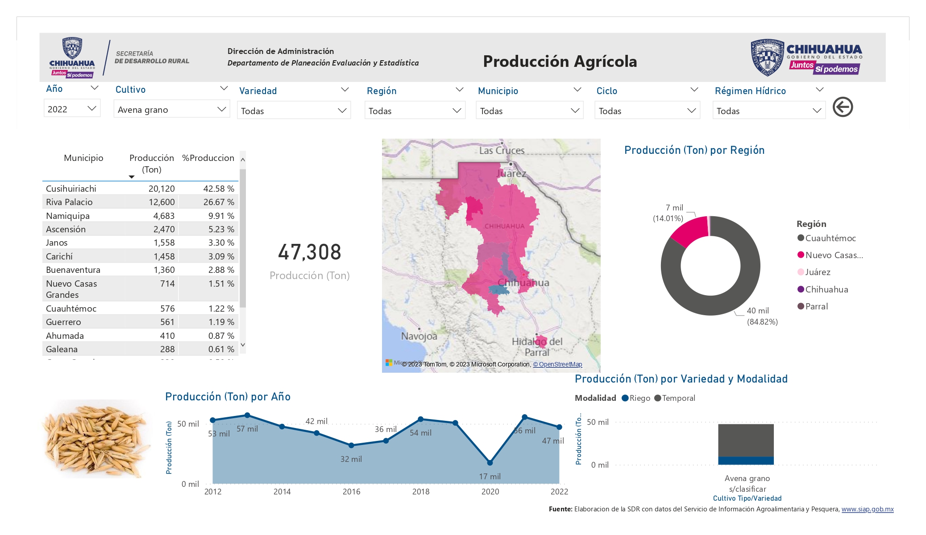Viewport: 926px width, 535px height.
Task: Collapse the Régimen Hídrico slicer header chevron
Action: tap(819, 90)
